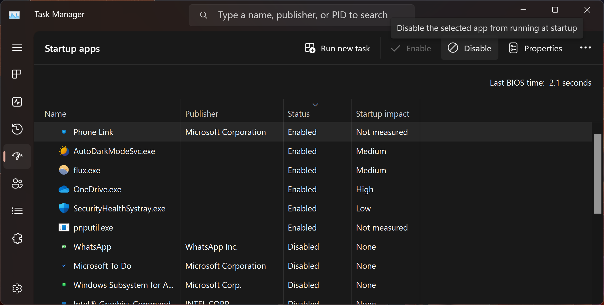Click Last BIOS time text

click(x=540, y=83)
